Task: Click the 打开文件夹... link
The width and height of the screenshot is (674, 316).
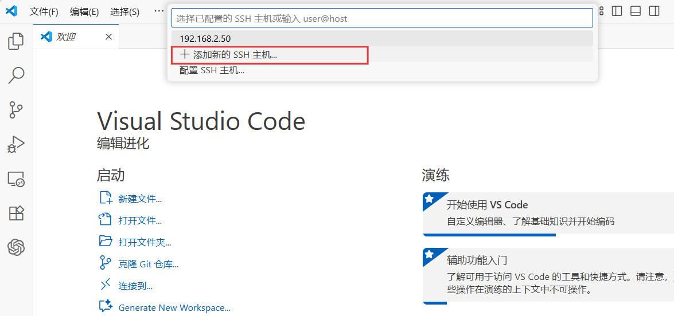Action: click(x=145, y=242)
